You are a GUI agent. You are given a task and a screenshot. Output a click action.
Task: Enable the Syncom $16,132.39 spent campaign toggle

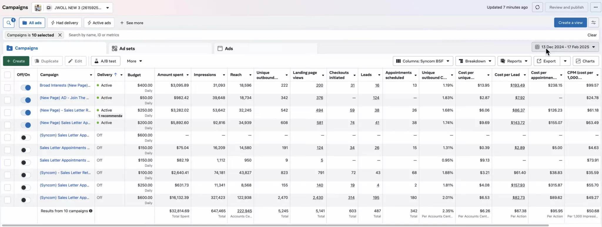click(26, 200)
